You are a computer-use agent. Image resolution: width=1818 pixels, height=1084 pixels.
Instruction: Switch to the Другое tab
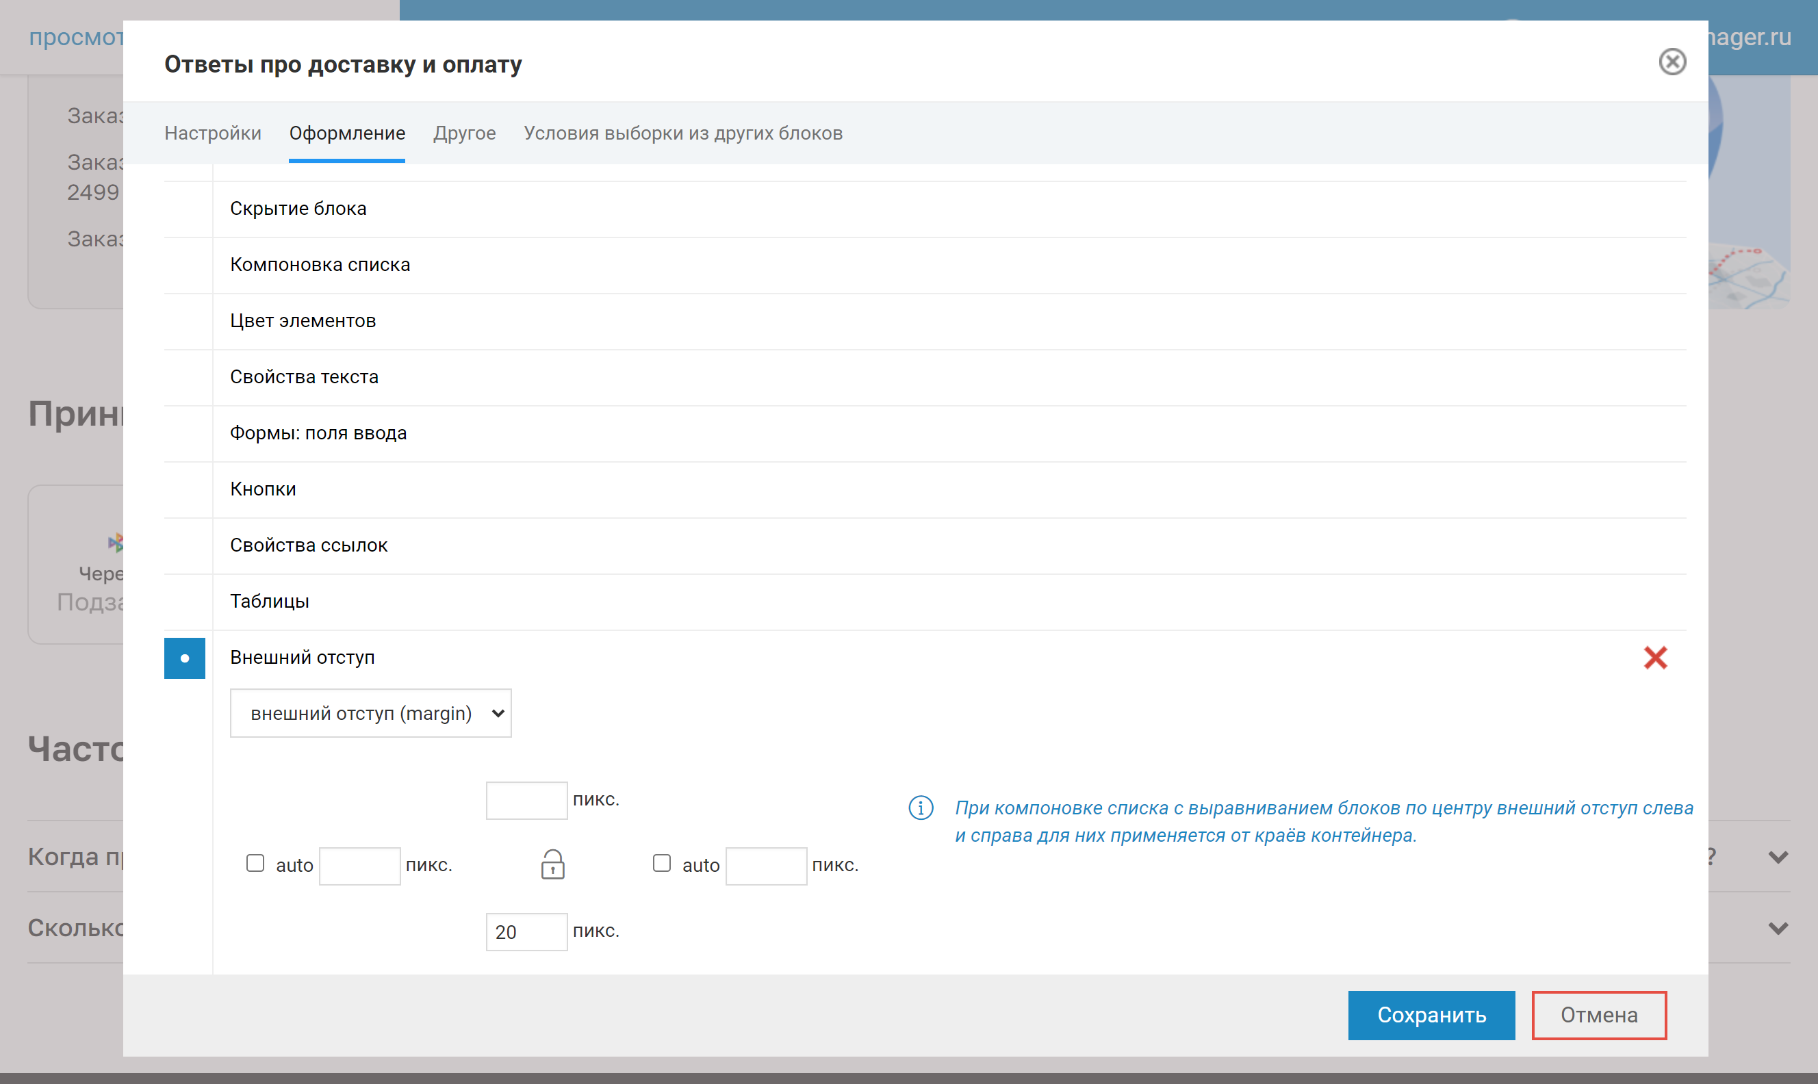pos(464,133)
